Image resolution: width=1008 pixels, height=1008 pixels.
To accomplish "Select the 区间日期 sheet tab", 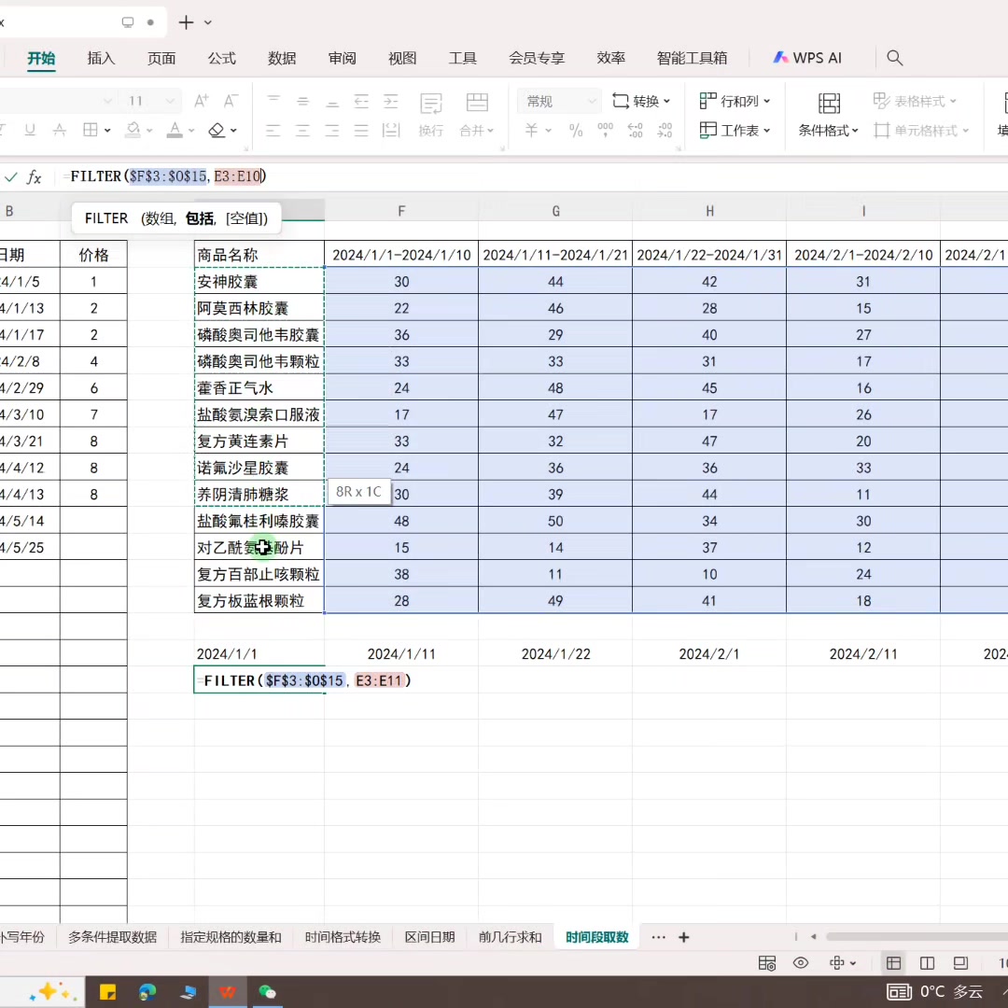I will (428, 937).
